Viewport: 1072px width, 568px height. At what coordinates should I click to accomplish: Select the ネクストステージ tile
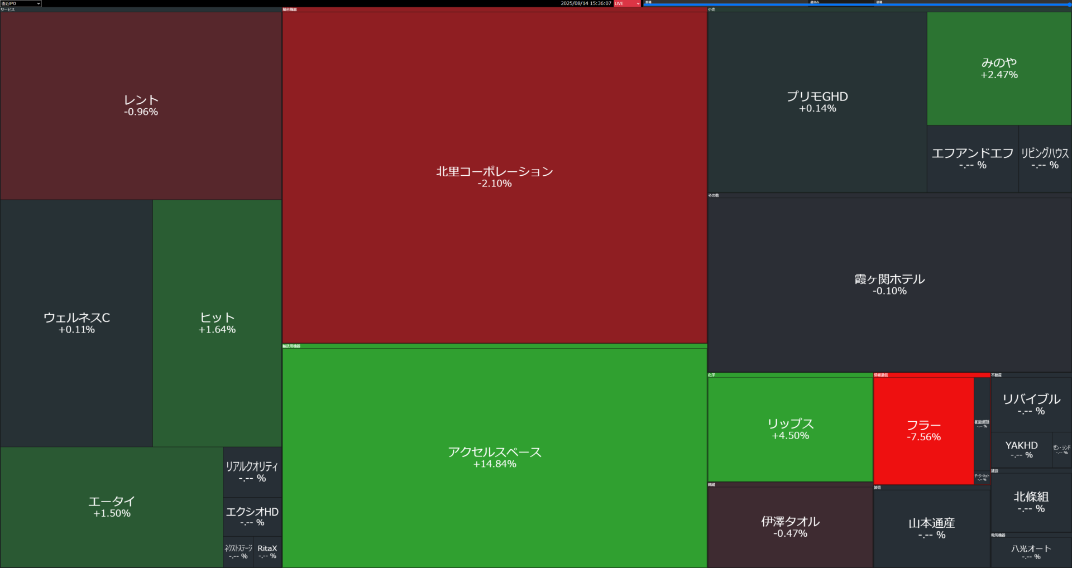[238, 552]
